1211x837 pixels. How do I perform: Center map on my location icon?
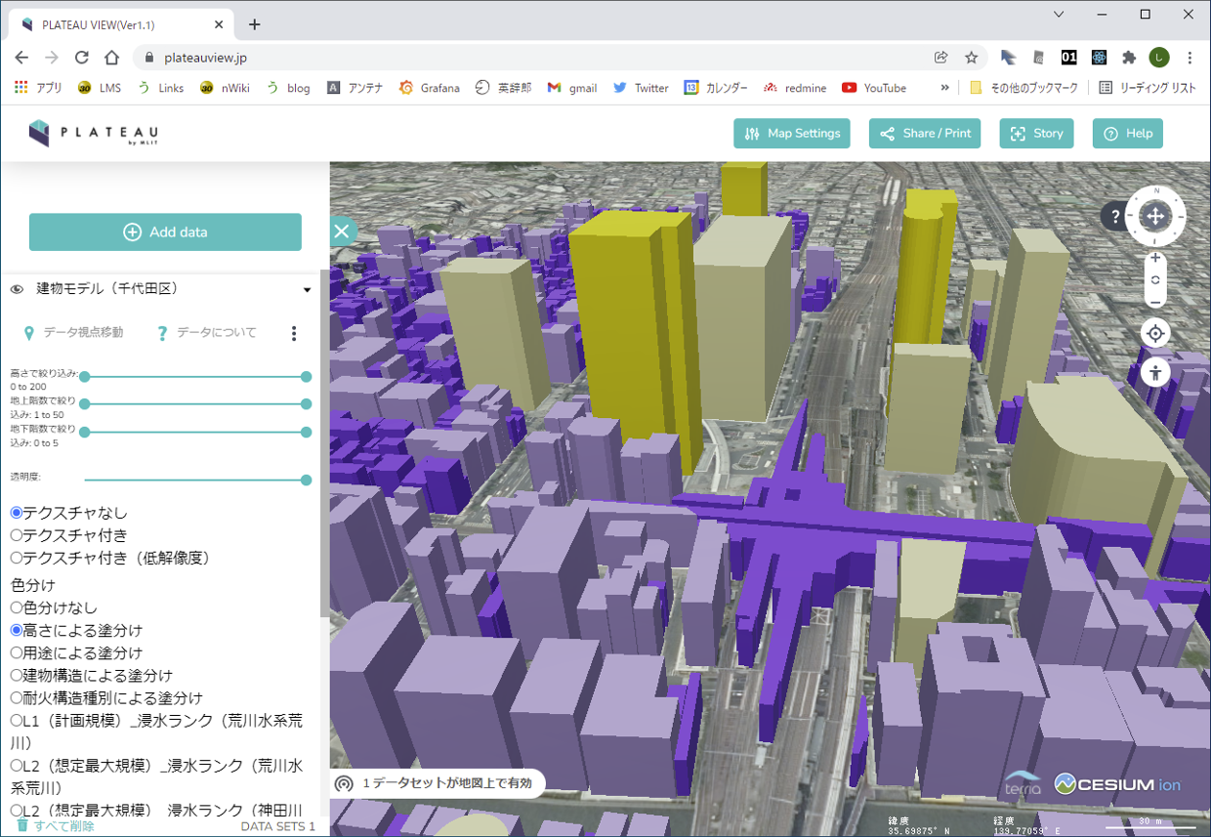tap(1155, 334)
